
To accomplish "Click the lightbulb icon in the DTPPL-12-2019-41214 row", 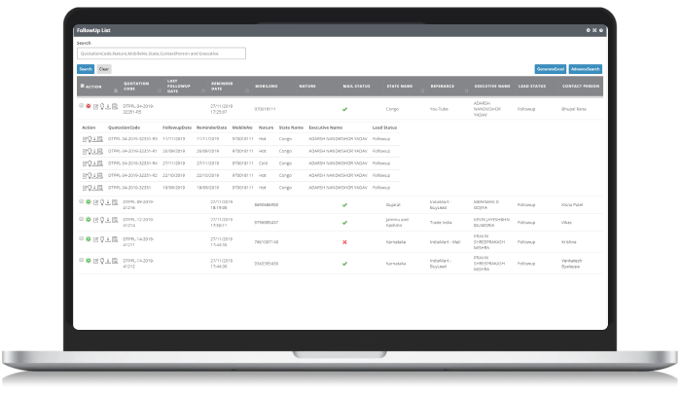I will (x=101, y=220).
